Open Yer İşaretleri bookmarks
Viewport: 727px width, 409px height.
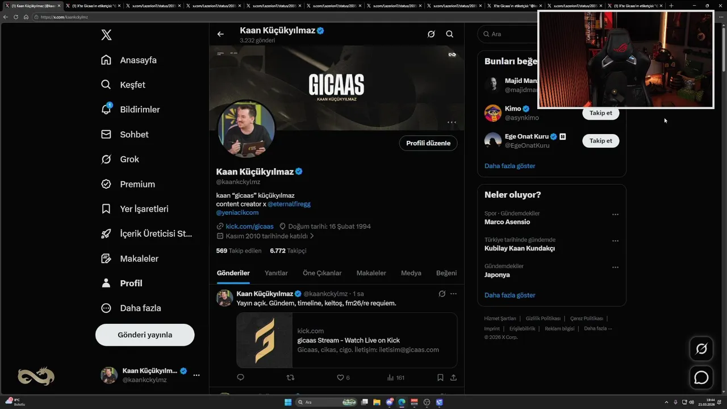tap(135, 209)
